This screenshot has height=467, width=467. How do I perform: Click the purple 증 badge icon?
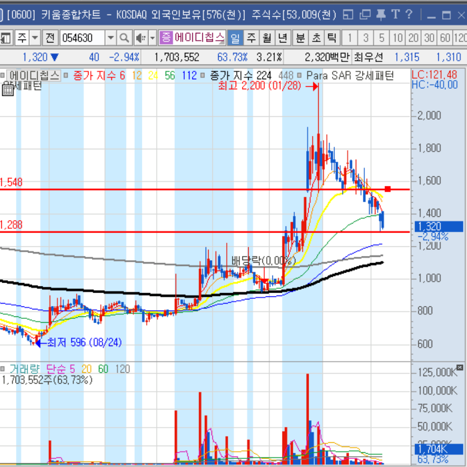pos(166,38)
